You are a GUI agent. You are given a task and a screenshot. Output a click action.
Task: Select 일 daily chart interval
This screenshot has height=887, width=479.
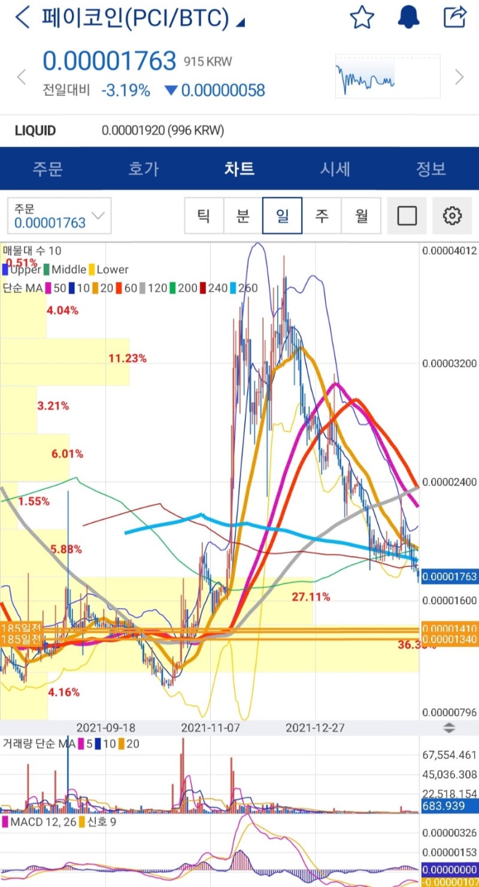point(282,215)
